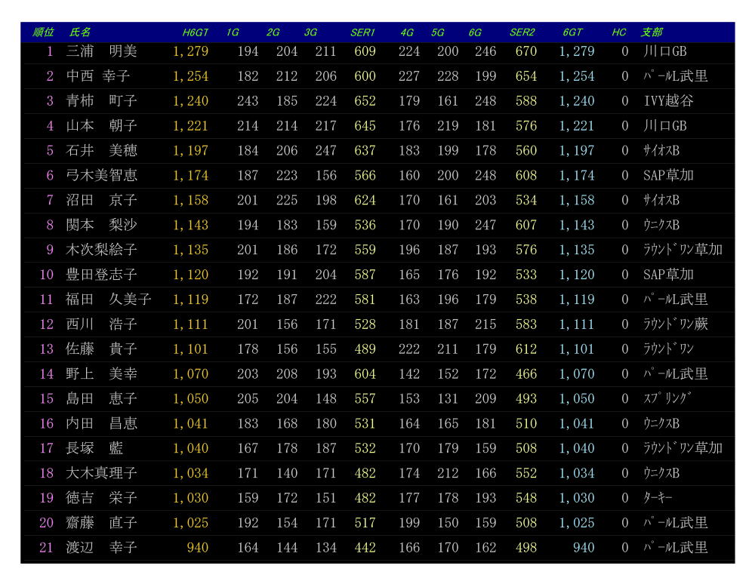Click player name 豊田登志子

102,275
